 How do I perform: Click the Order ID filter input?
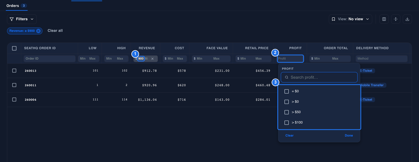pyautogui.click(x=49, y=59)
